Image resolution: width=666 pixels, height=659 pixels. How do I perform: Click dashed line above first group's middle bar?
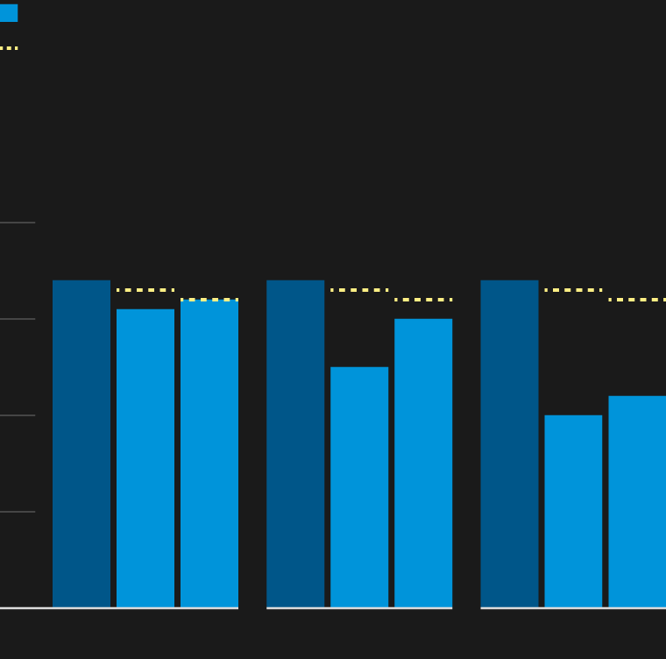[145, 290]
